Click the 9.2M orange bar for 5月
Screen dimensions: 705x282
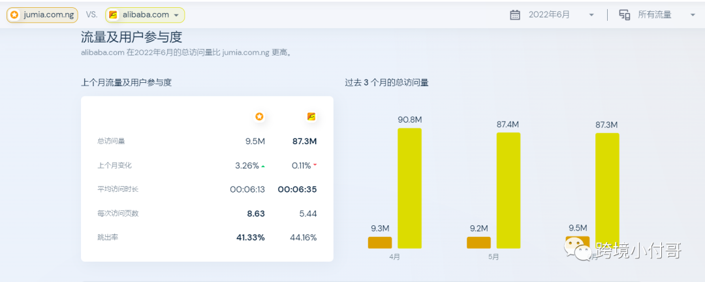[x=479, y=243]
